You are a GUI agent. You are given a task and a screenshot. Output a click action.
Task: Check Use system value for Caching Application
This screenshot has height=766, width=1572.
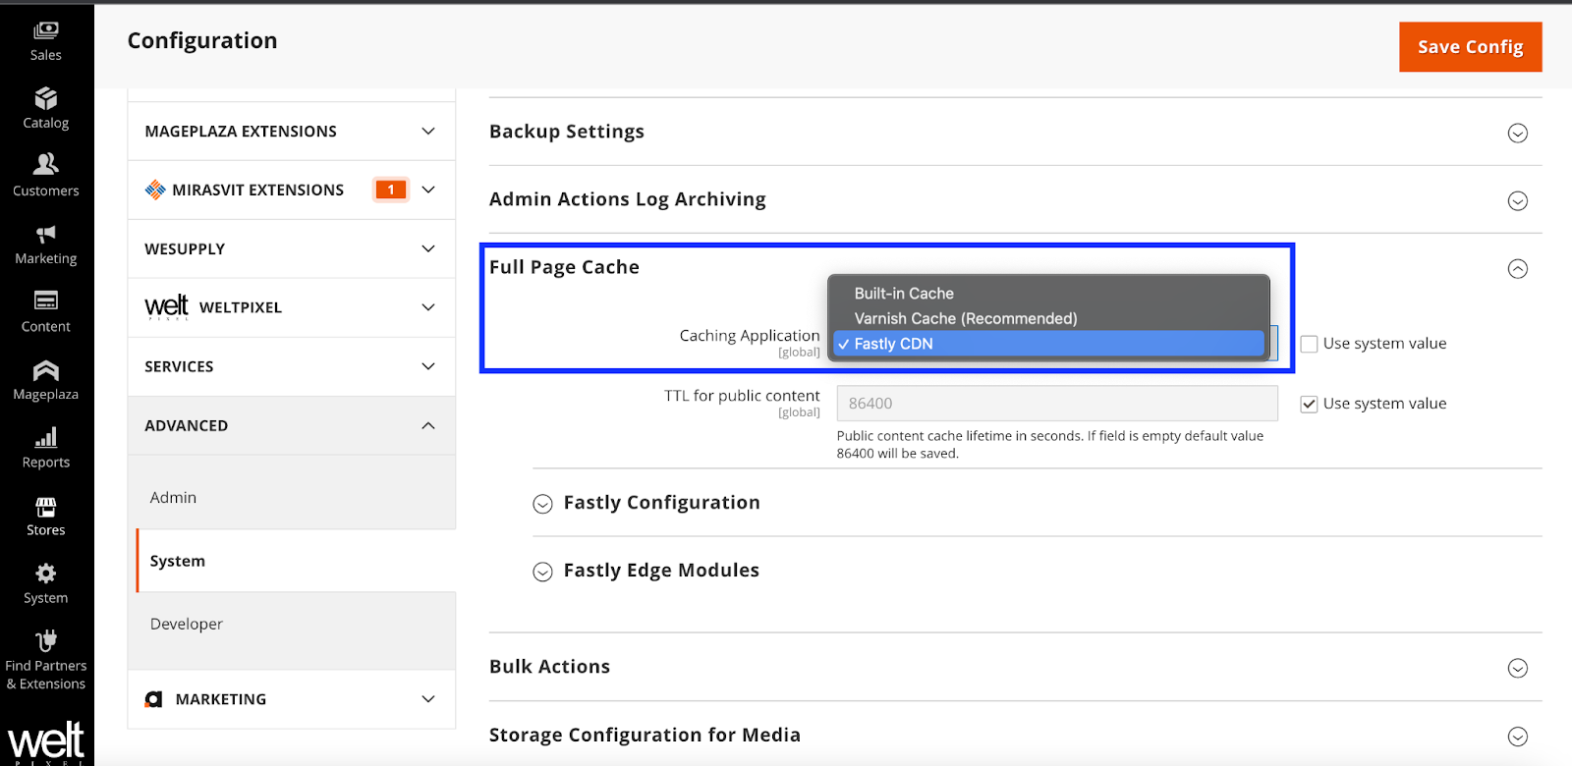click(x=1309, y=344)
